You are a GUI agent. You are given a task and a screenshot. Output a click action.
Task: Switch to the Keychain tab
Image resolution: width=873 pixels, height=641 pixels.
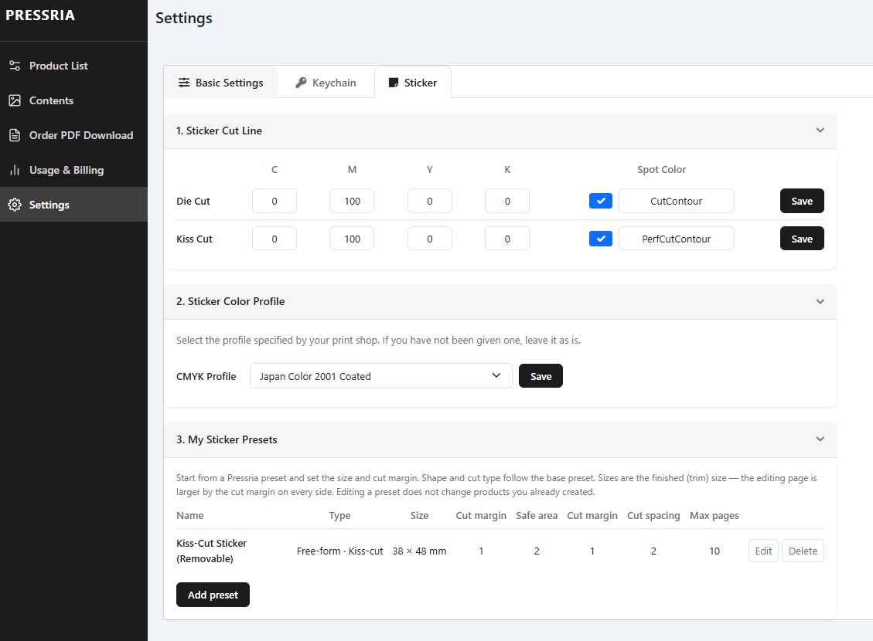point(326,83)
